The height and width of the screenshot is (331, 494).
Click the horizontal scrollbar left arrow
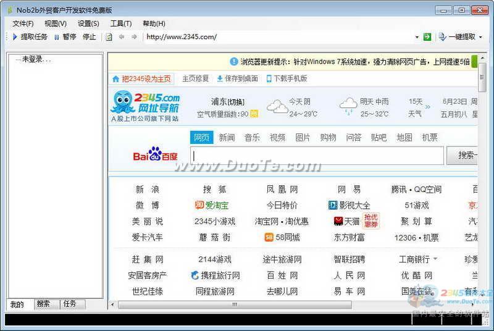112,304
